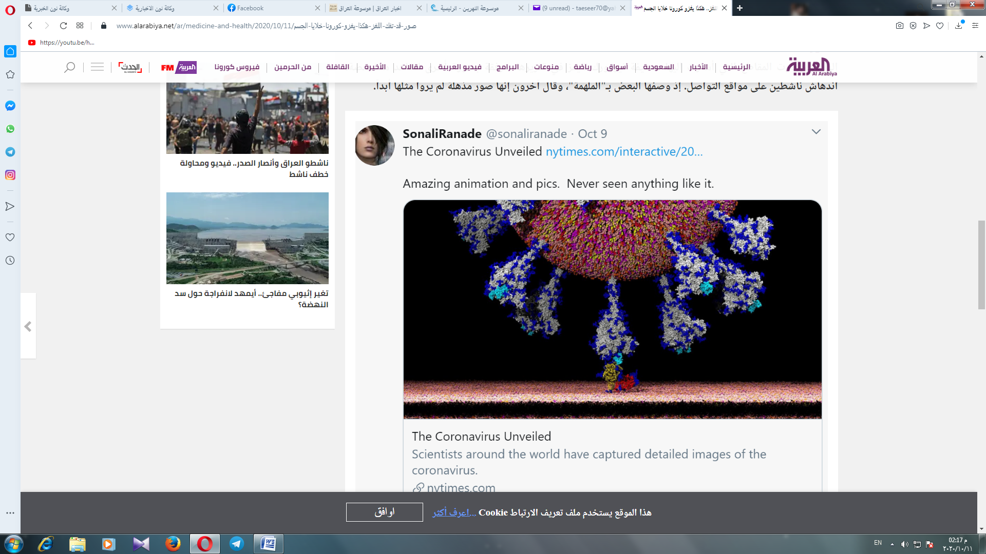Expand the left side panel arrow
The width and height of the screenshot is (986, 554).
(x=28, y=326)
